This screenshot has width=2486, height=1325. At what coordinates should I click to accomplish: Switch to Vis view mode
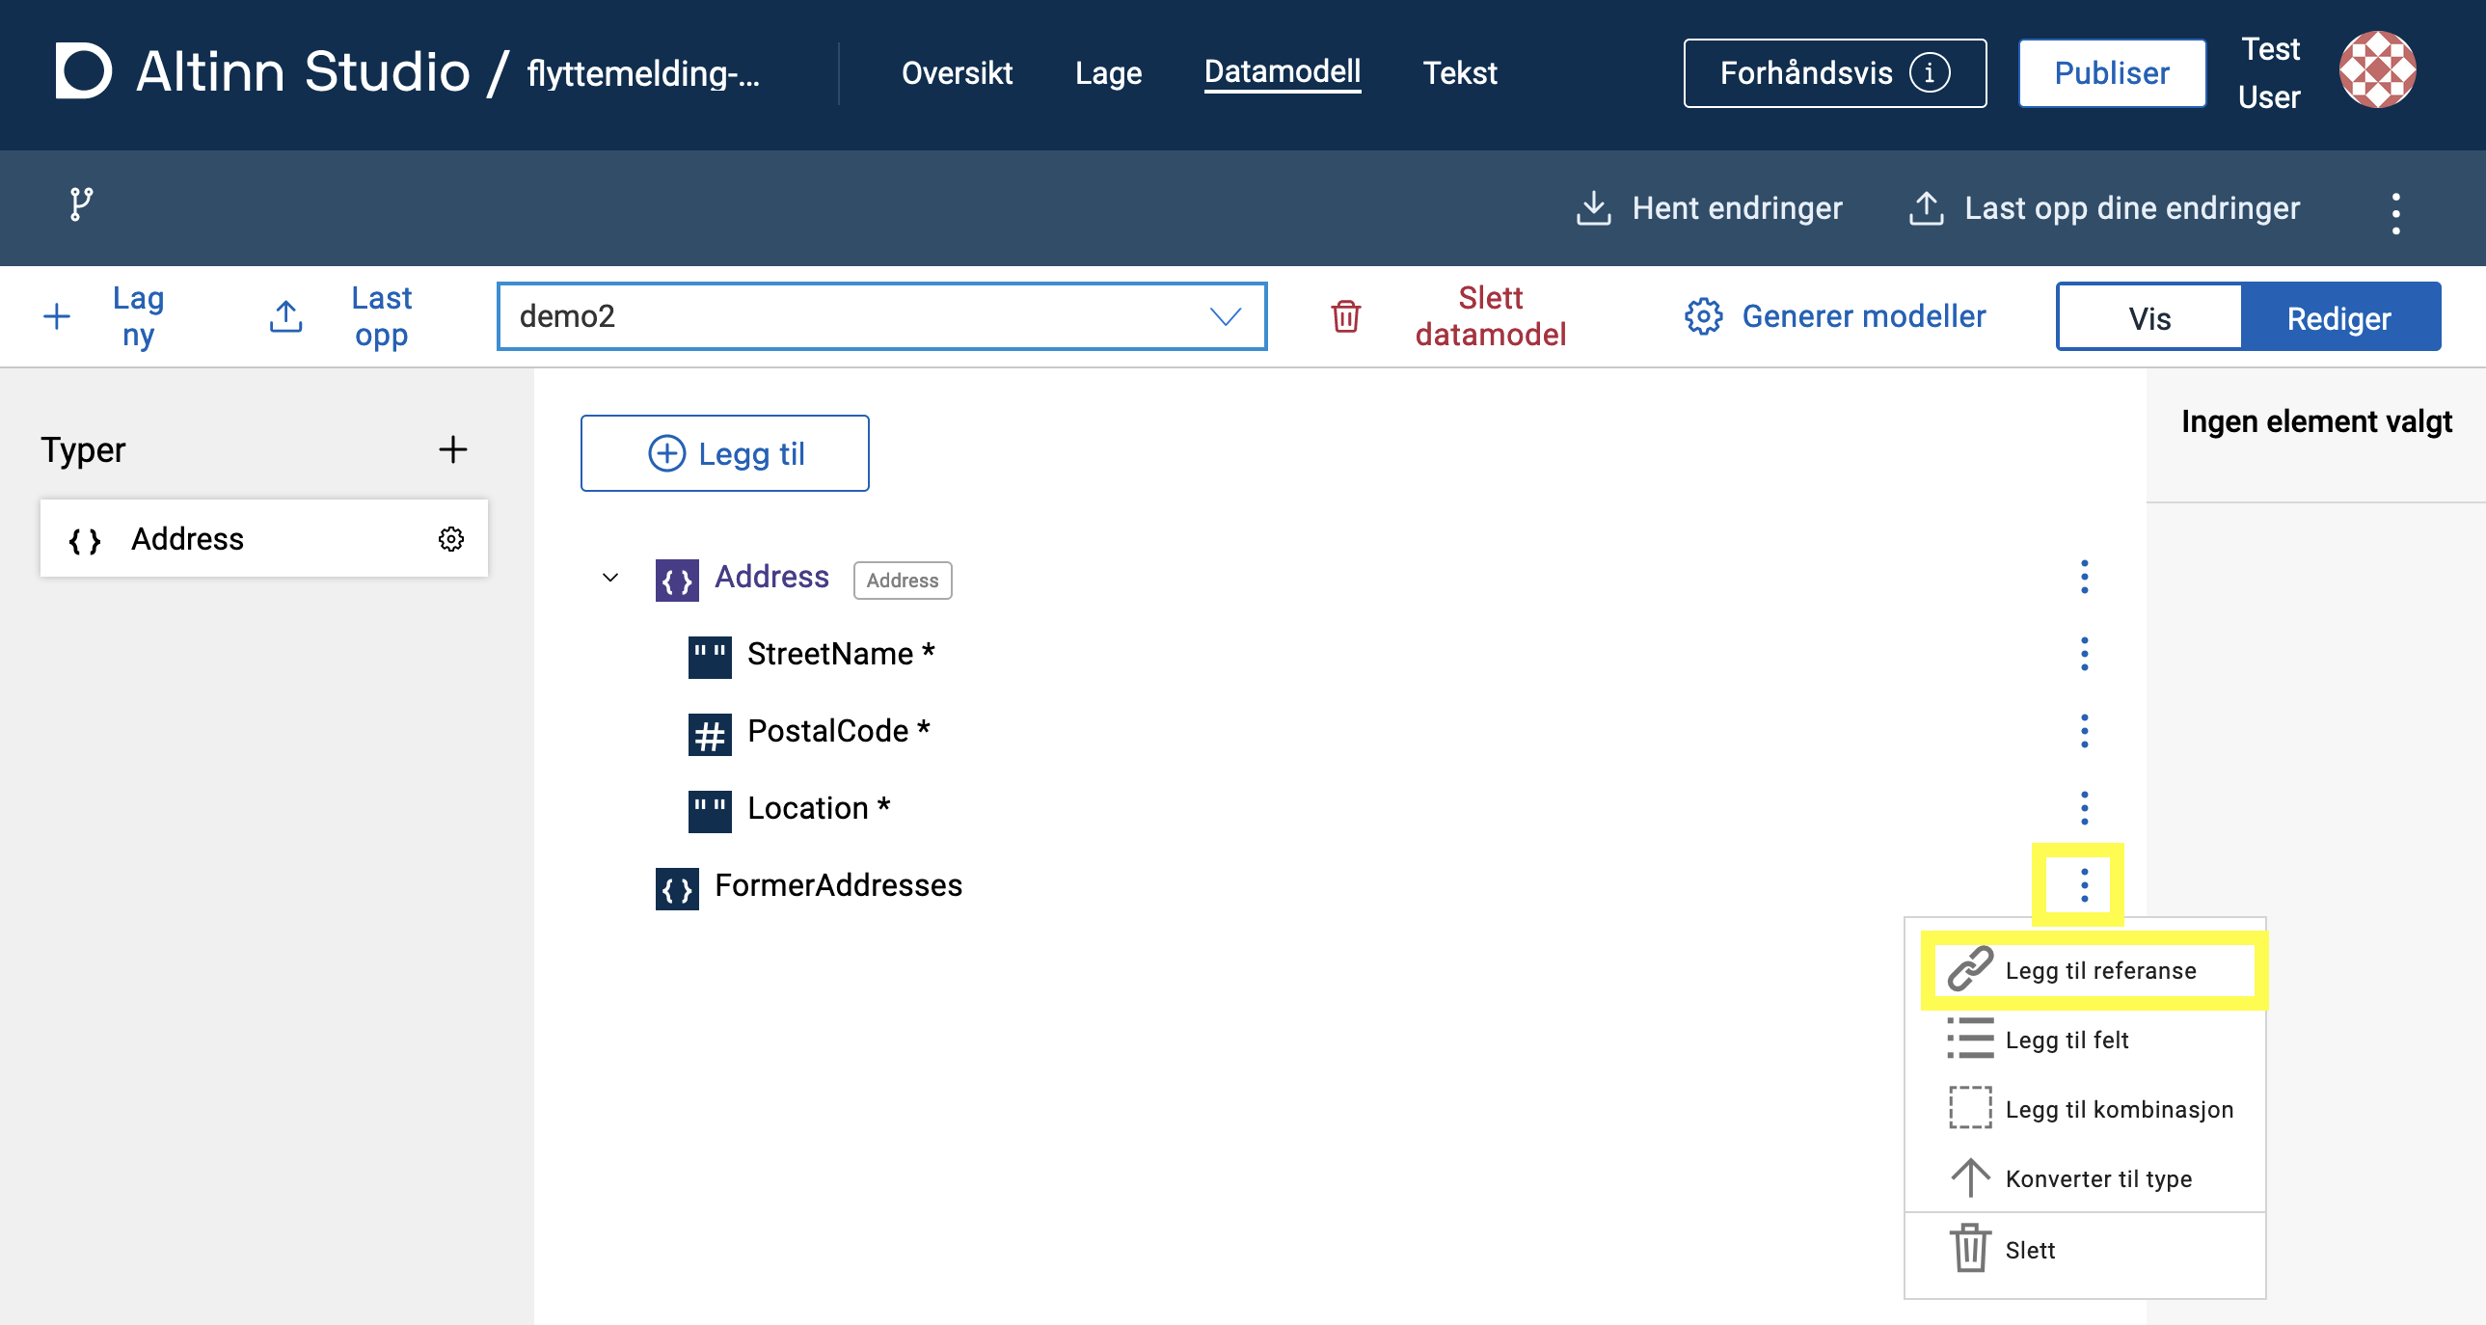[2148, 317]
